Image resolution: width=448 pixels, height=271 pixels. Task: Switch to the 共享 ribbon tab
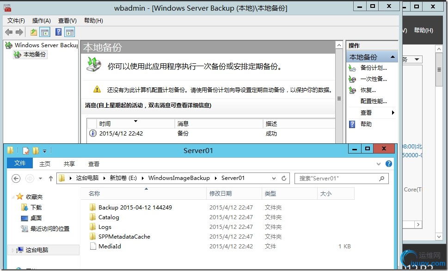click(x=69, y=164)
